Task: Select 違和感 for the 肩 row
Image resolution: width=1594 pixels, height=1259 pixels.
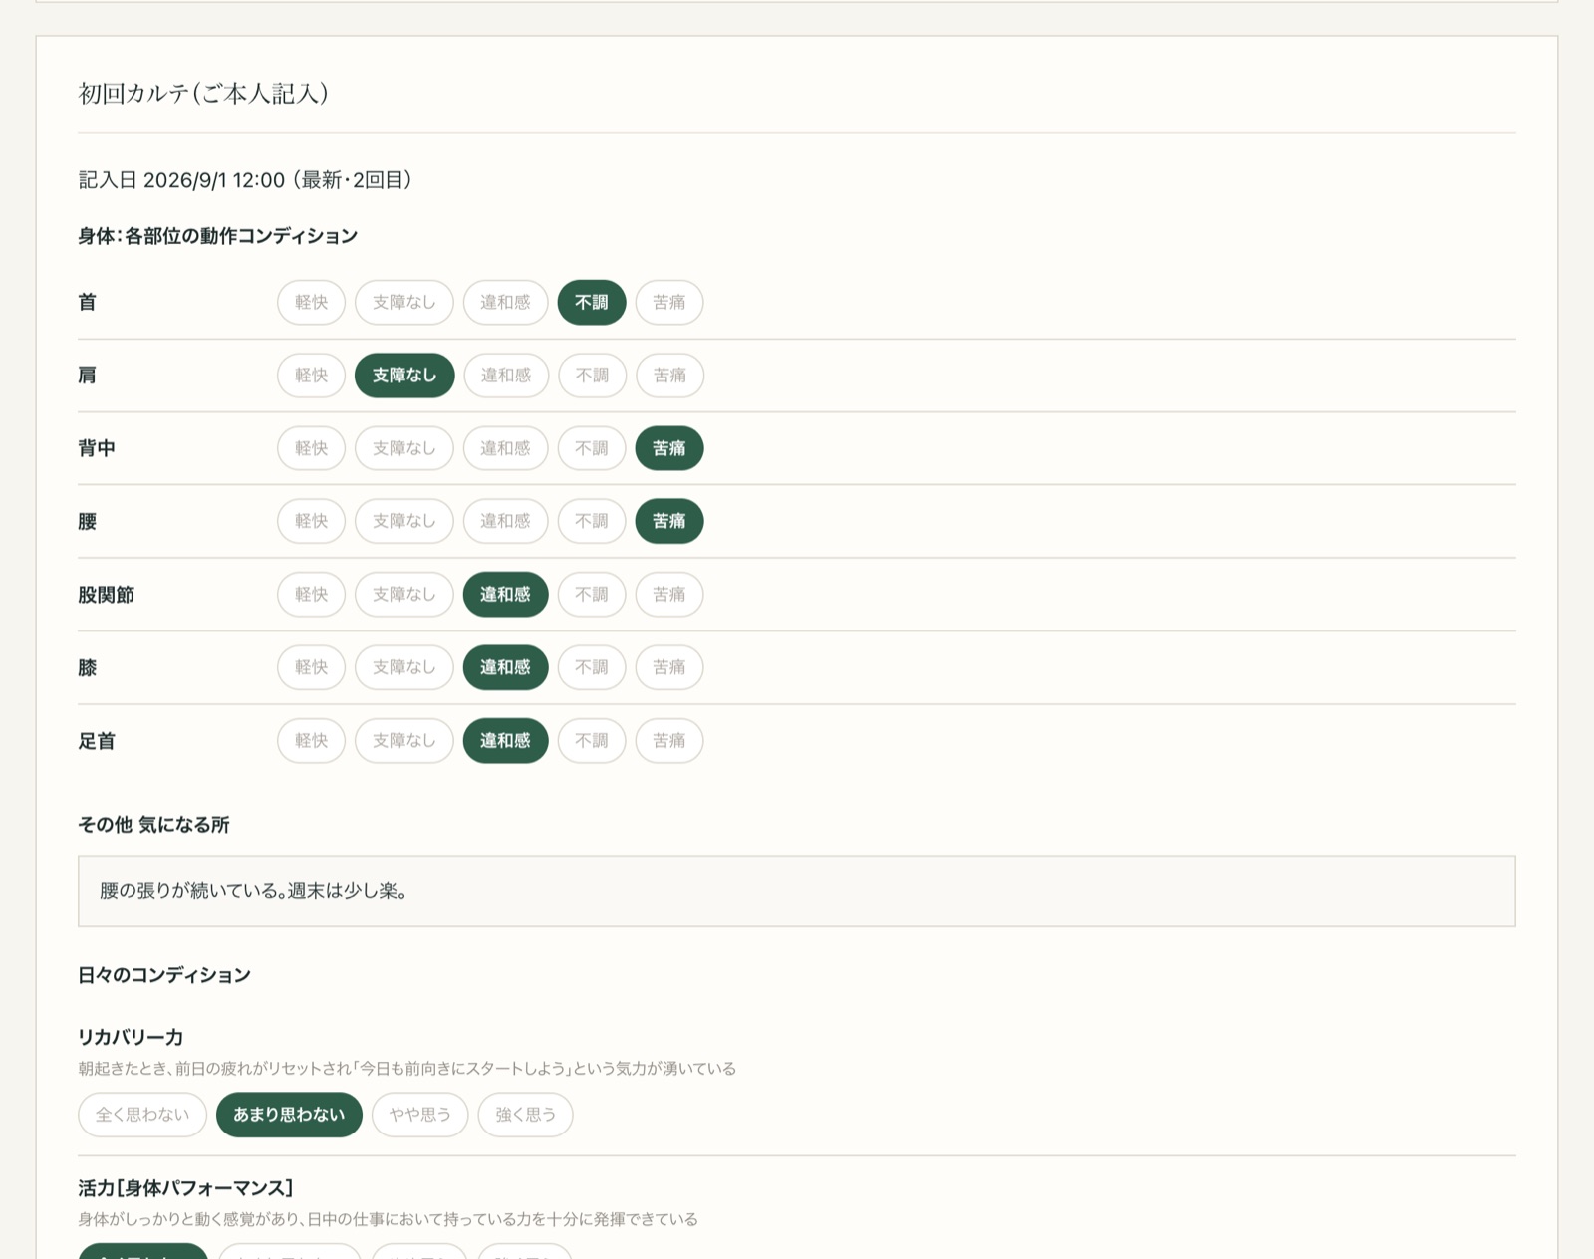Action: click(506, 376)
